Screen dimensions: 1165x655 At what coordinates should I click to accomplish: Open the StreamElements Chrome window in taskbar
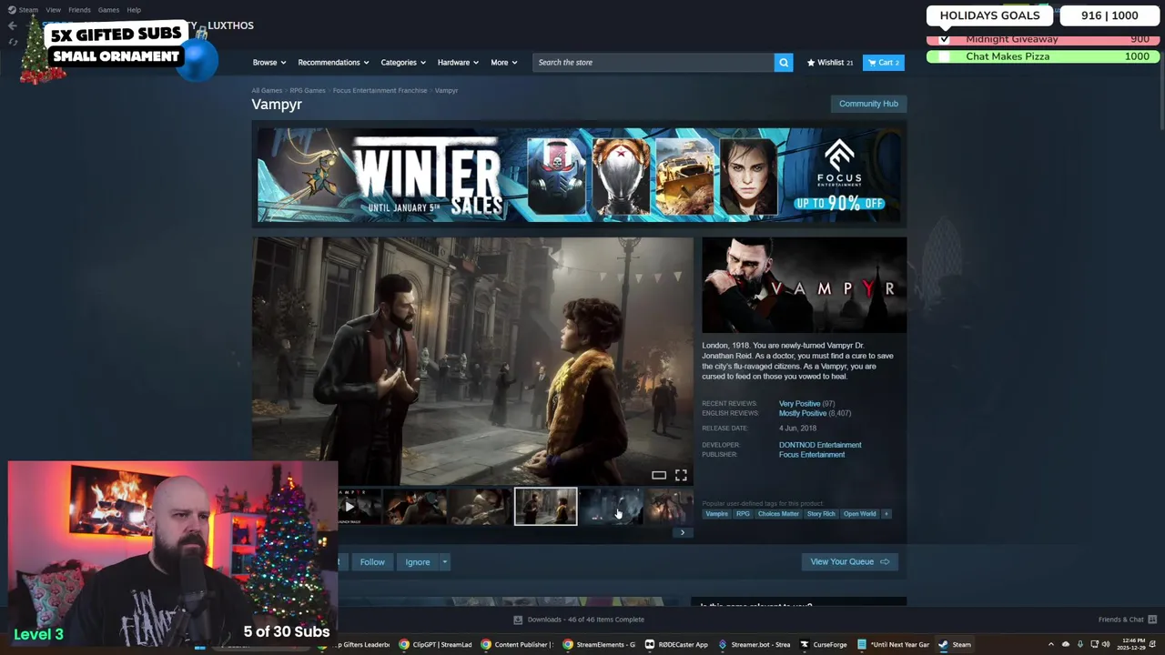tap(599, 644)
